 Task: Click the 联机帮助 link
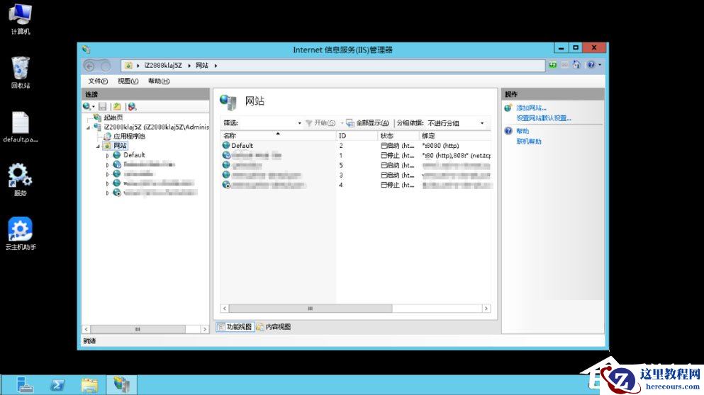point(528,142)
